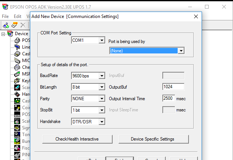
Task: Click the Device Specific Settings button
Action: [152, 139]
